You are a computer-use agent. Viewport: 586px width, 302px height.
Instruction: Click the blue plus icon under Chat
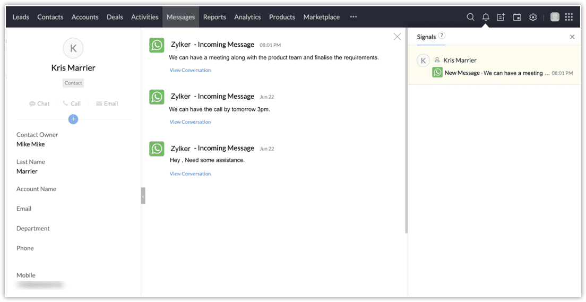[73, 119]
